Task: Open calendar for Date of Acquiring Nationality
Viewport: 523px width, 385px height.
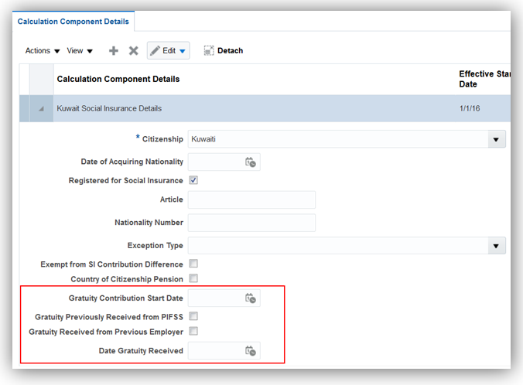Action: point(251,162)
